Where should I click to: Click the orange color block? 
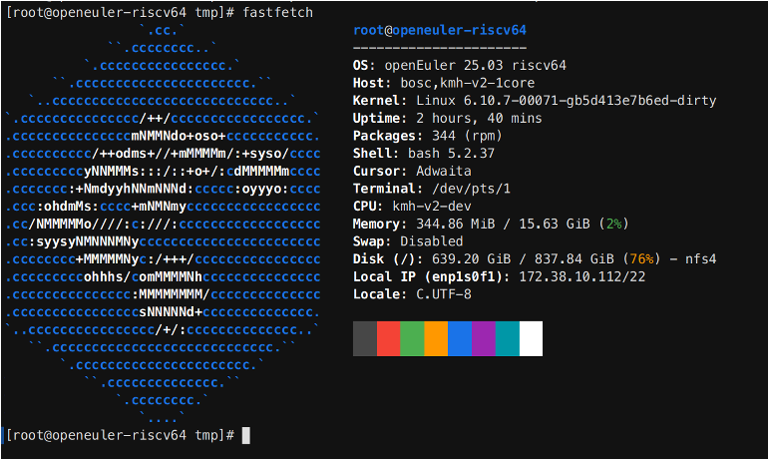click(x=436, y=338)
